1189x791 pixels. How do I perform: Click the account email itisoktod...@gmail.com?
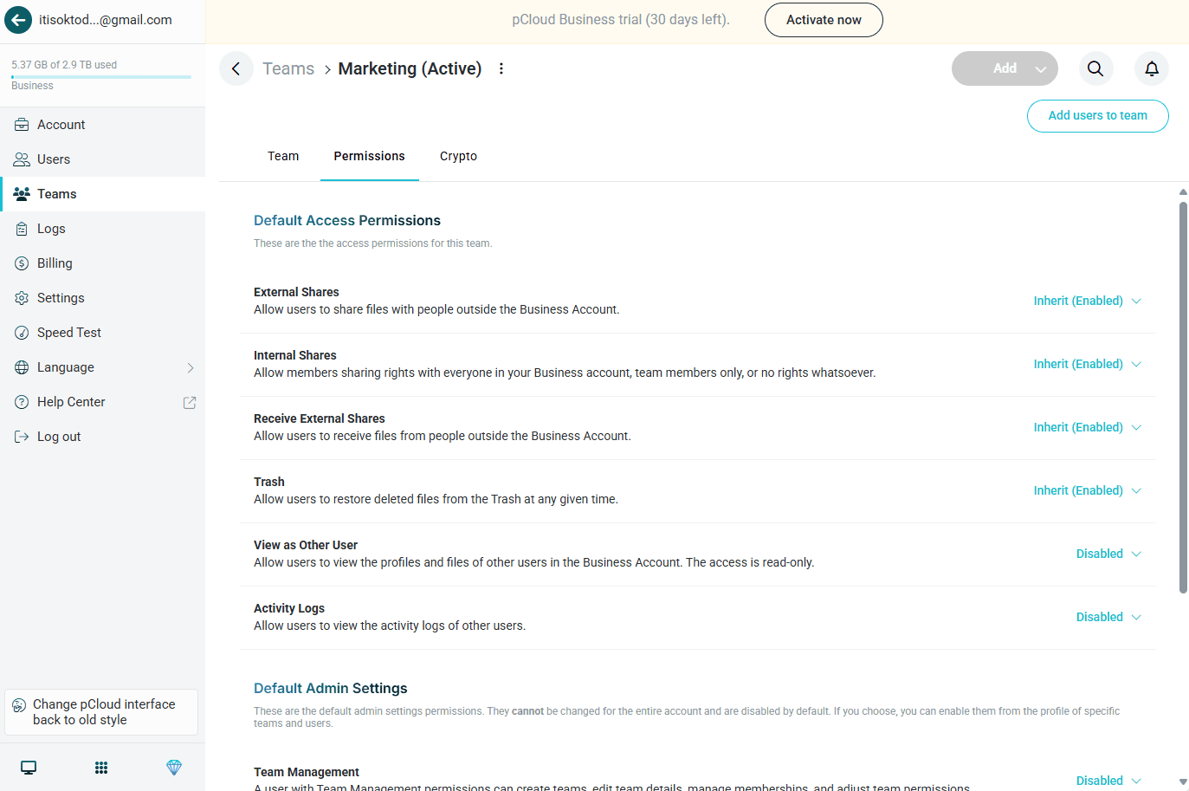[x=106, y=20]
